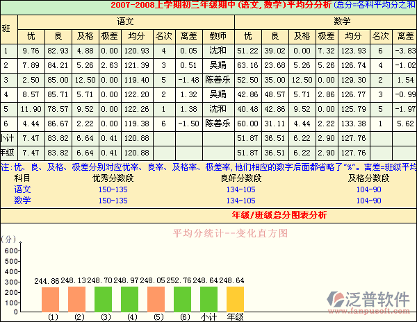Screen dimensions: 417x322
Task: Click 数学 good range 134-105
Action: point(241,201)
